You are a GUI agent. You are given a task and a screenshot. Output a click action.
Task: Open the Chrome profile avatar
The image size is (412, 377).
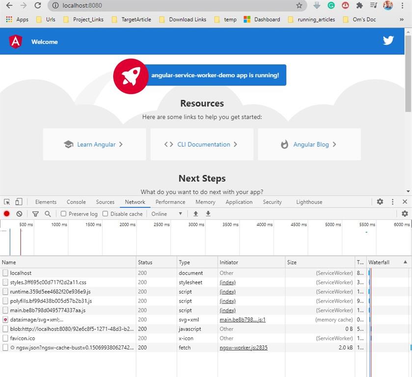click(388, 5)
